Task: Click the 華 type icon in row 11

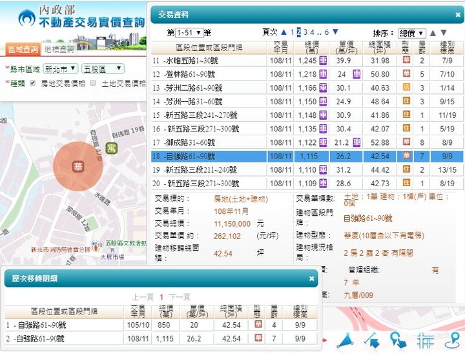Action: pyautogui.click(x=406, y=60)
